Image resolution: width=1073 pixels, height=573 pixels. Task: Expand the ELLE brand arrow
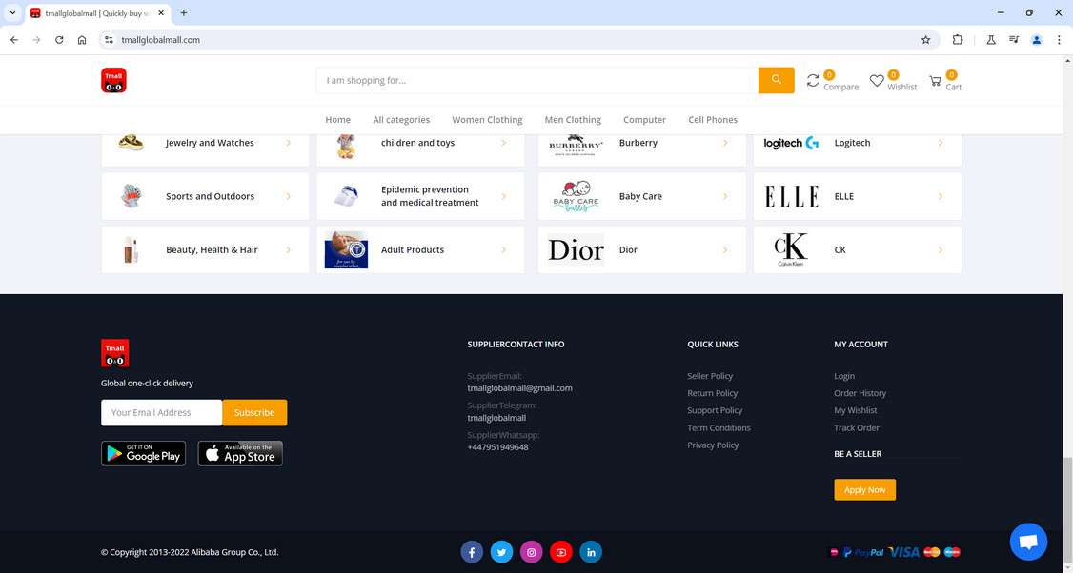(941, 196)
